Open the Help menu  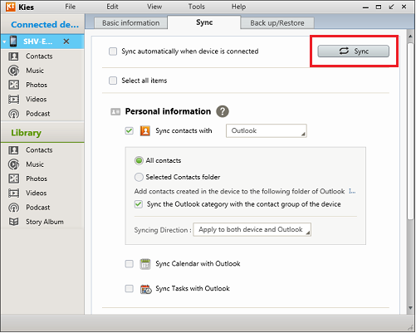[x=238, y=7]
